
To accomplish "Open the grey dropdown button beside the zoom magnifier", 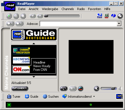I will (x=73, y=88).
